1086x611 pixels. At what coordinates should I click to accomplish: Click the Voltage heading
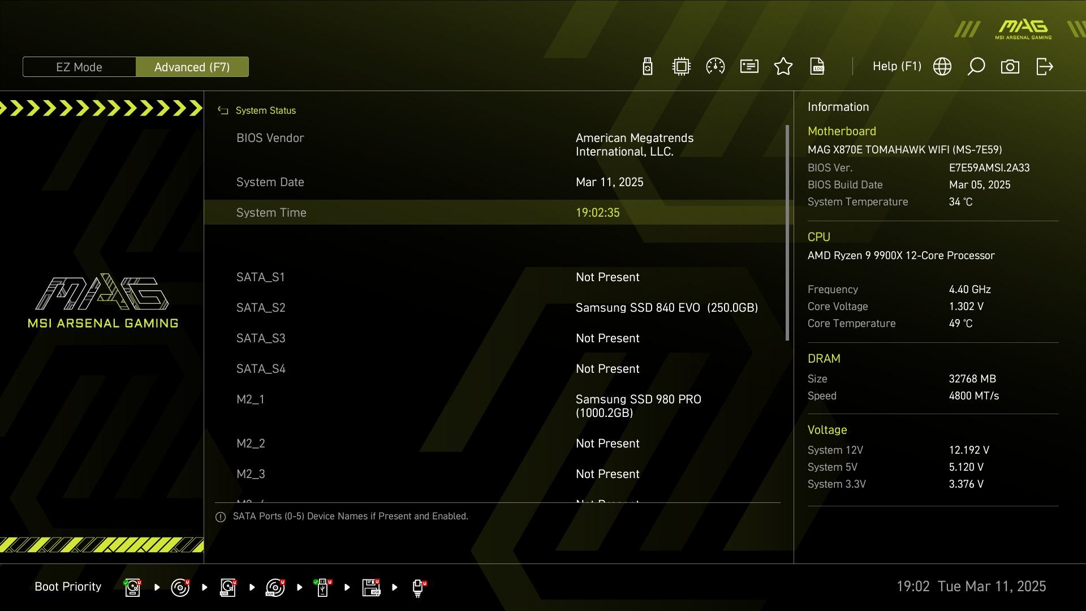(x=827, y=430)
